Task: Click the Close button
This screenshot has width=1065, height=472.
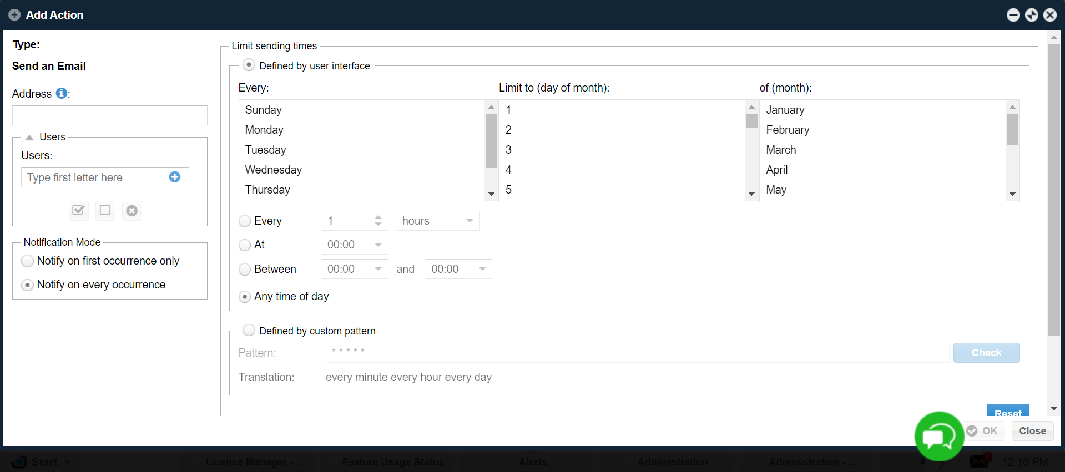Action: coord(1032,431)
